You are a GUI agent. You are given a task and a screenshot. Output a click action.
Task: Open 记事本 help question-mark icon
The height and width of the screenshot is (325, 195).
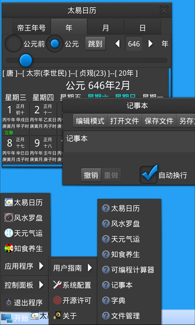[x=106, y=285]
